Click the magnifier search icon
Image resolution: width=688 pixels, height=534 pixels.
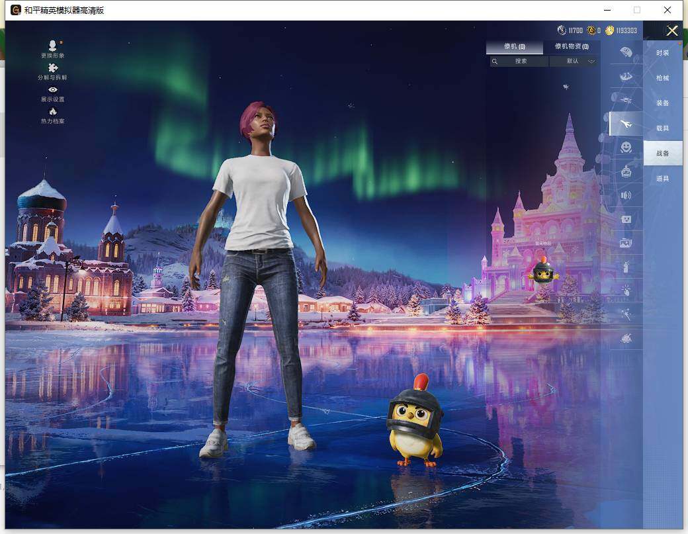495,62
